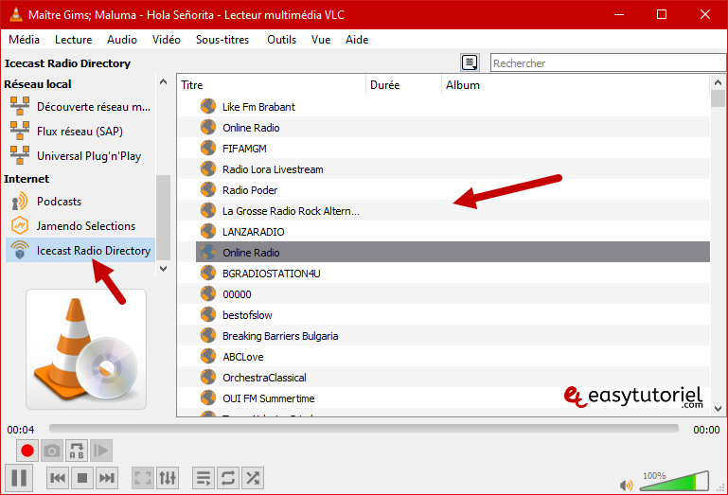Screen dimensions: 728x495
Task: Open the Média menu
Action: 25,40
